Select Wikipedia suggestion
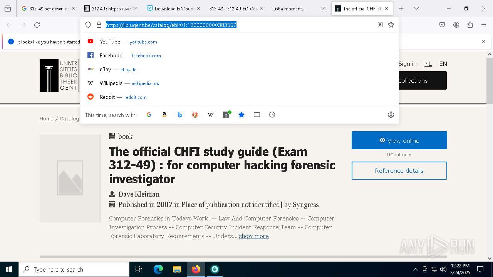493x277 pixels. 240,83
